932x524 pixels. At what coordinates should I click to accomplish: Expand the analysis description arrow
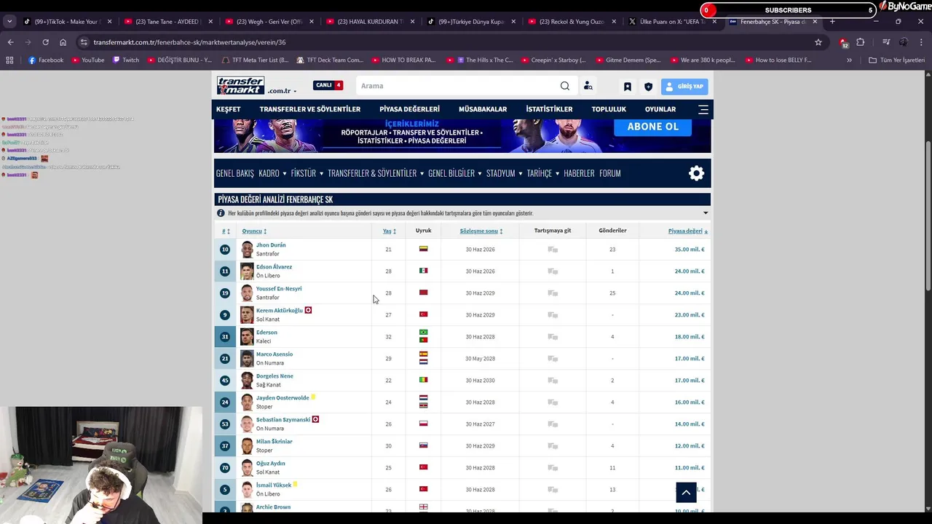(706, 213)
